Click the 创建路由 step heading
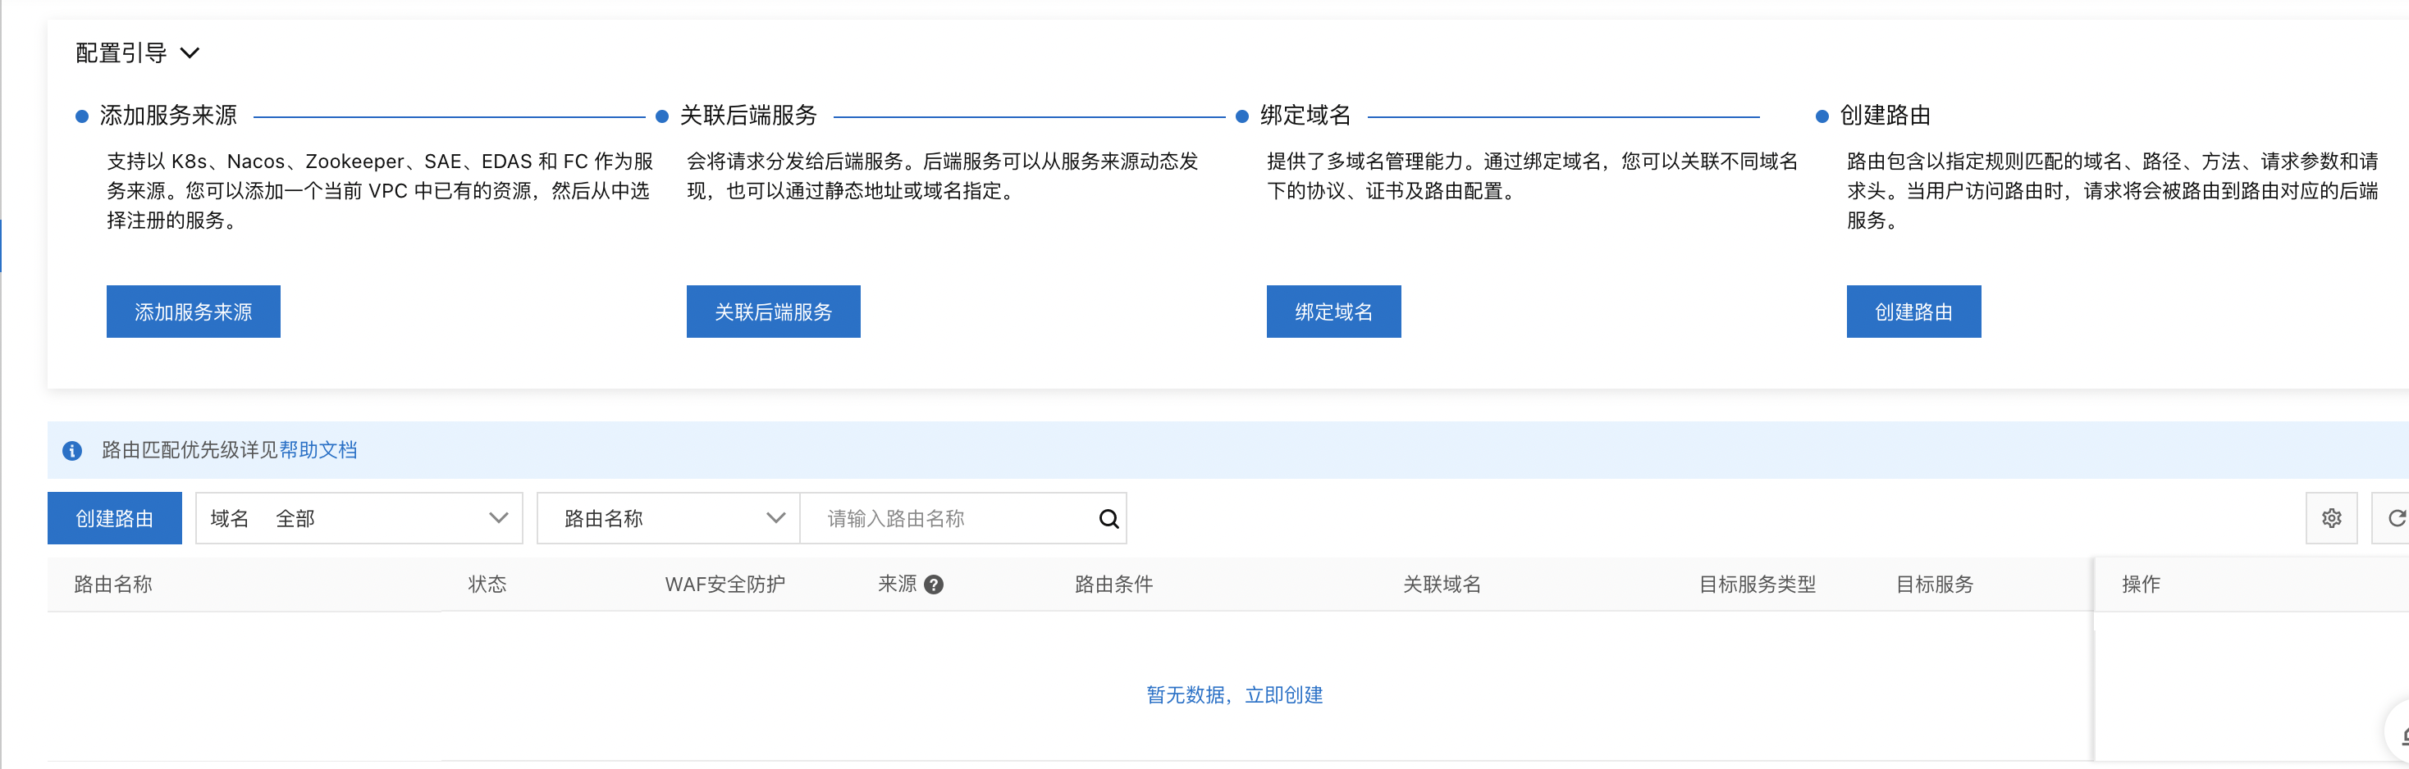 1886,116
